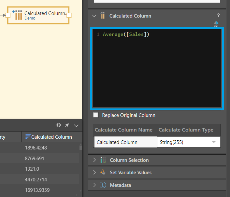Collapse the Calculated Column section
The height and width of the screenshot is (197, 230).
(94, 16)
